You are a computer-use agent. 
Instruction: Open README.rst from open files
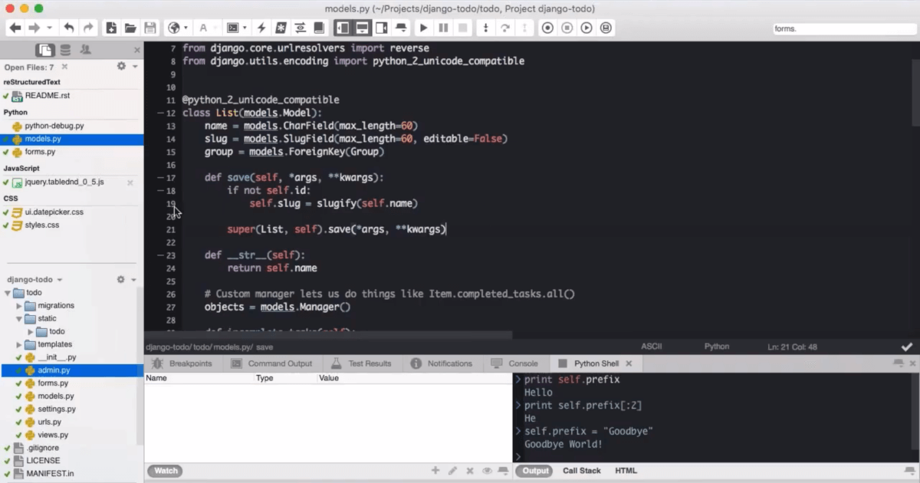coord(48,96)
